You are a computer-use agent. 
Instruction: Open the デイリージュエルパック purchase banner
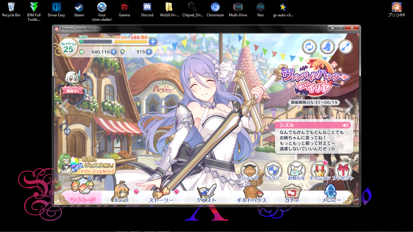[87, 164]
